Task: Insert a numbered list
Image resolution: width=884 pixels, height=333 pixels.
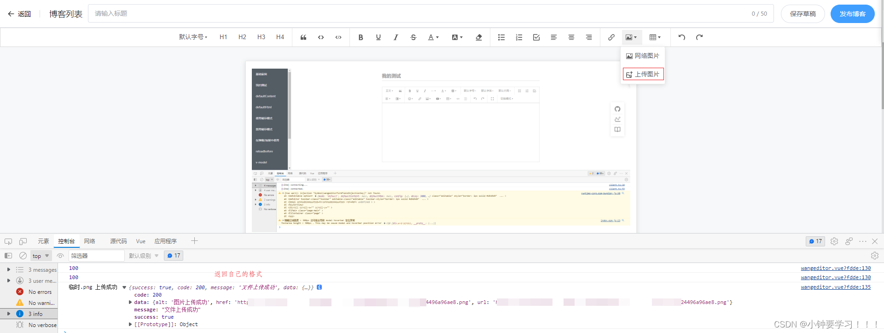Action: point(519,37)
